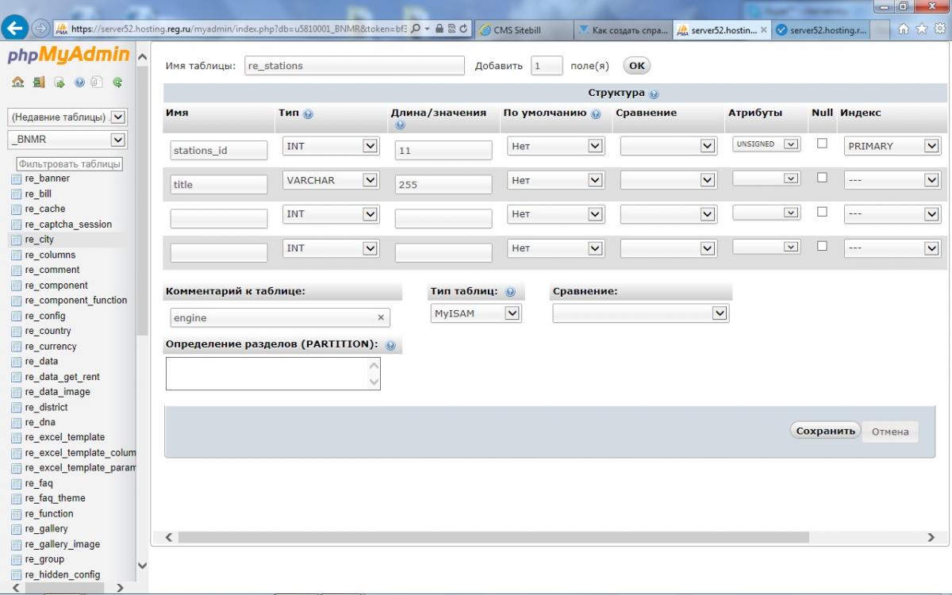Click the horizontal scrollbar below the form
Image resolution: width=952 pixels, height=595 pixels.
492,537
